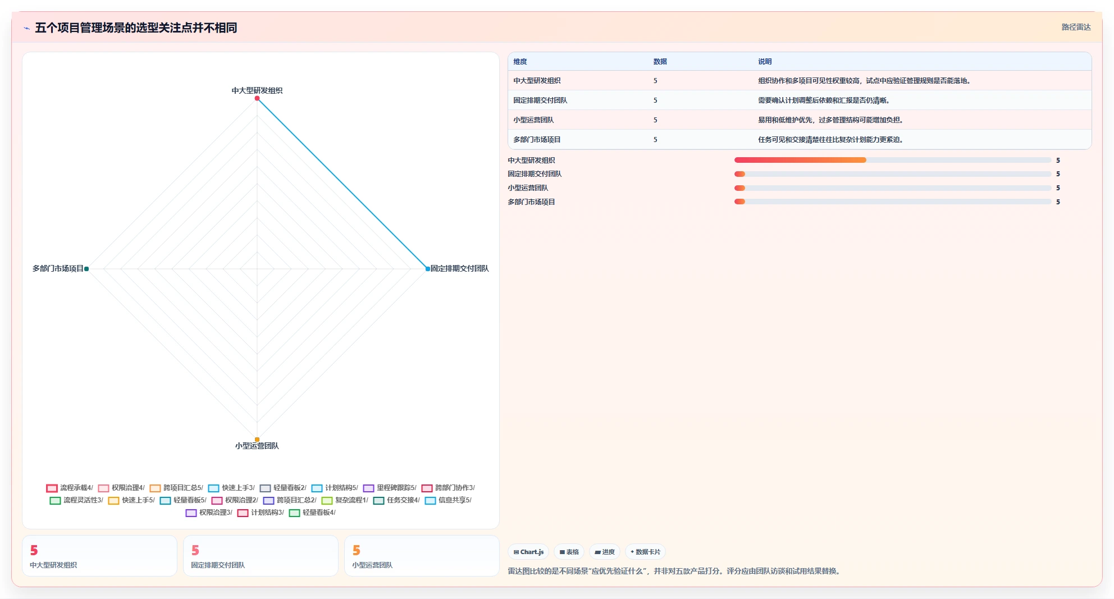Click the 多部门市场项目 progress bar
The image size is (1114, 599).
tap(893, 202)
